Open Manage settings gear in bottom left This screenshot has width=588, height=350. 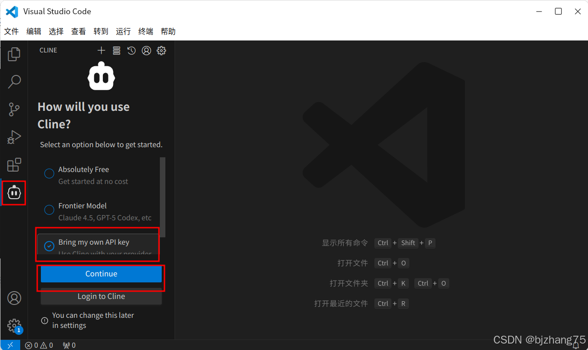click(x=14, y=326)
